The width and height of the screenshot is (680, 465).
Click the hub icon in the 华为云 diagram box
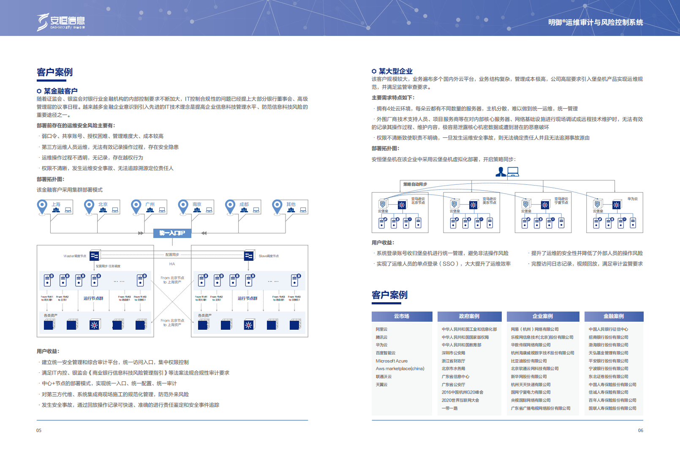(x=617, y=205)
